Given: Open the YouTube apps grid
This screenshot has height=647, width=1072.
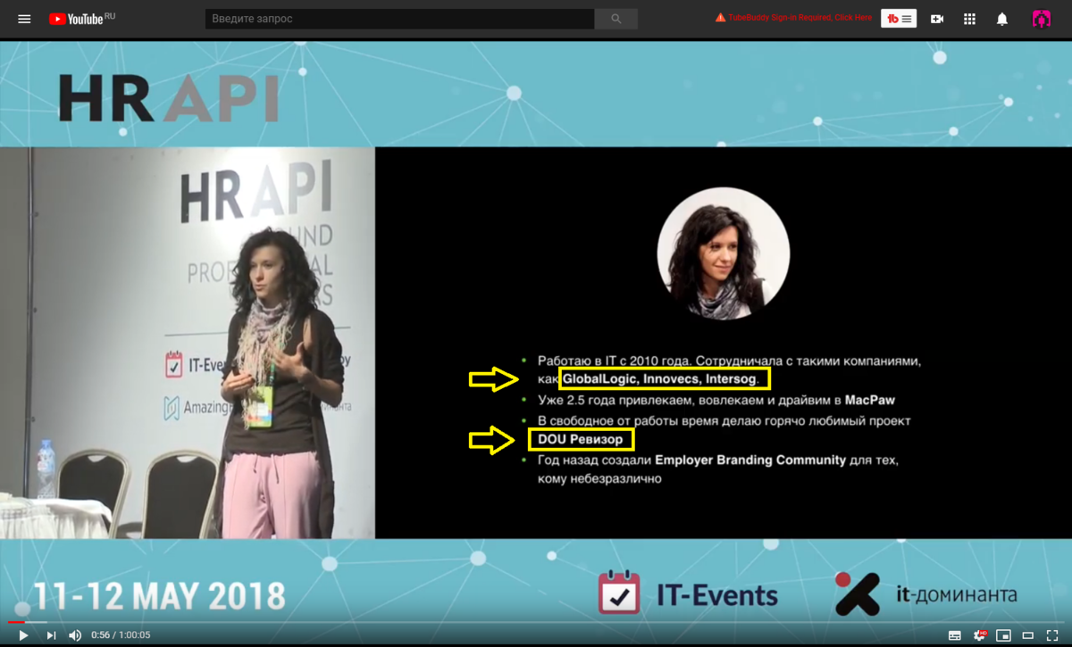Looking at the screenshot, I should (x=969, y=19).
